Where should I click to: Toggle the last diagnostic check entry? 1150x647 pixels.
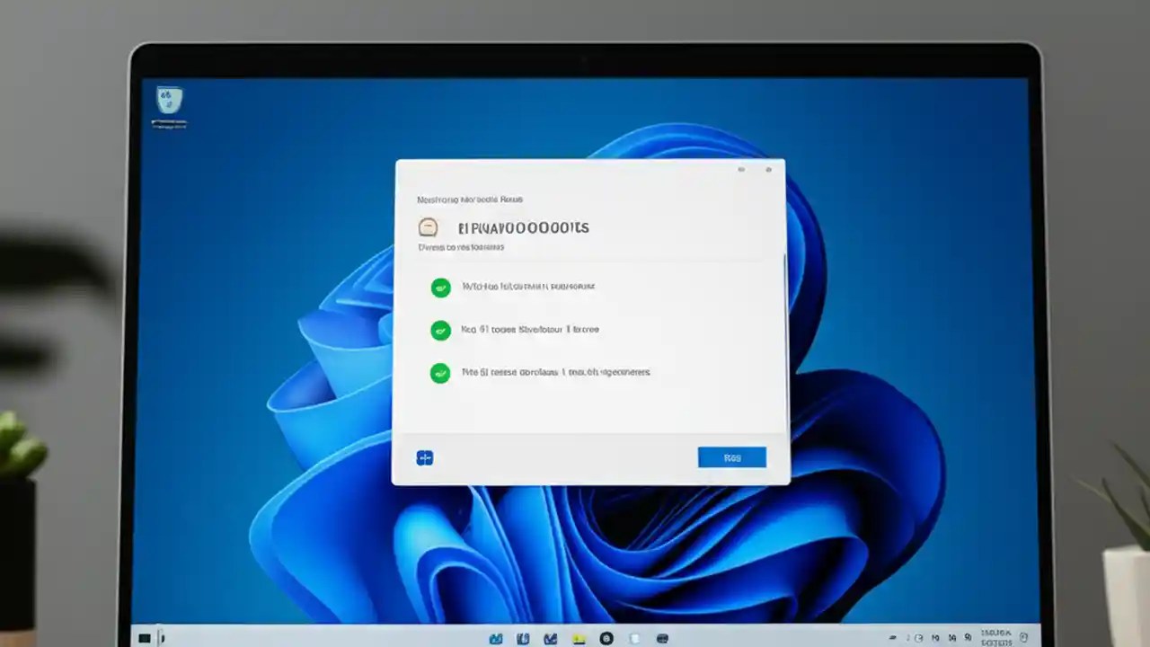coord(555,372)
